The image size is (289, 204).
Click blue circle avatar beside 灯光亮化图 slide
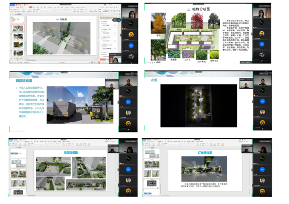pos(262,170)
